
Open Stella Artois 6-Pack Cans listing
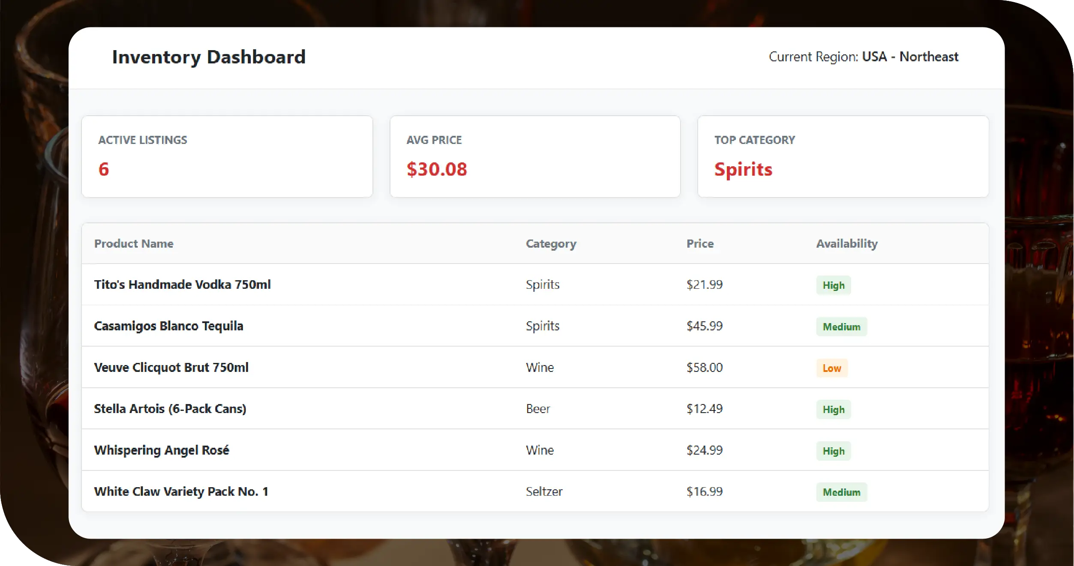pos(170,409)
